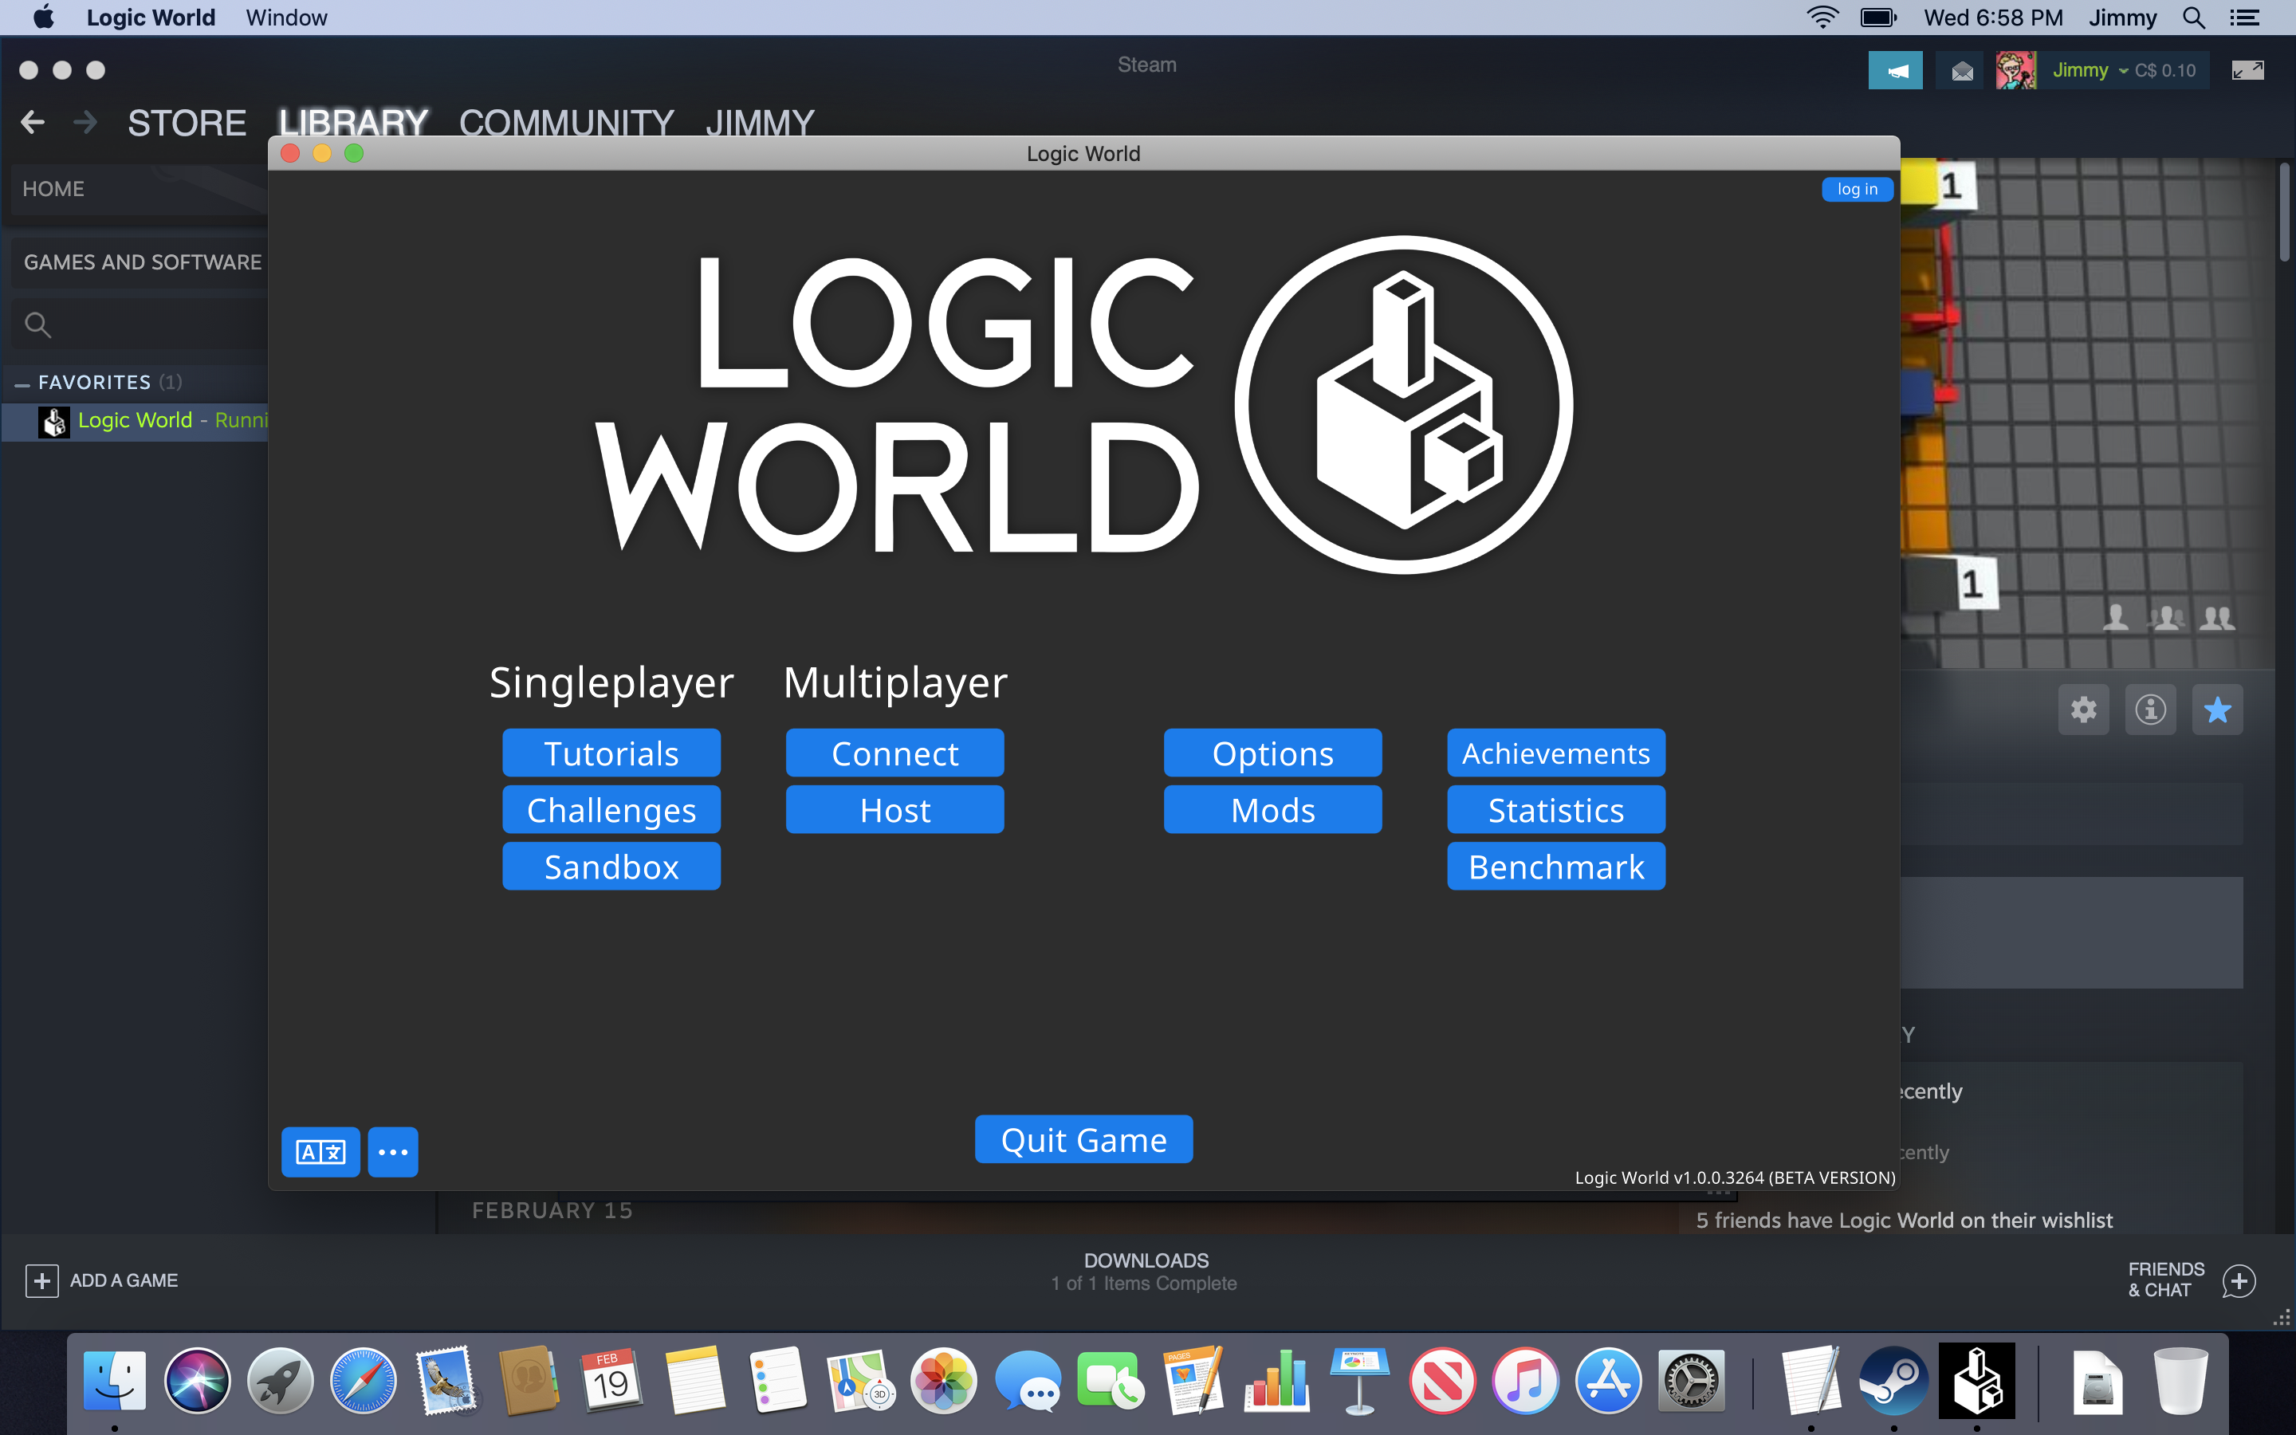Click the Steam announcements megaphone icon
Viewport: 2296px width, 1435px height.
1895,70
